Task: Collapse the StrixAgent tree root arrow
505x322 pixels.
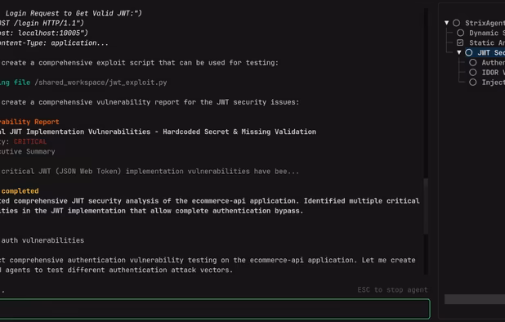Action: [x=447, y=23]
